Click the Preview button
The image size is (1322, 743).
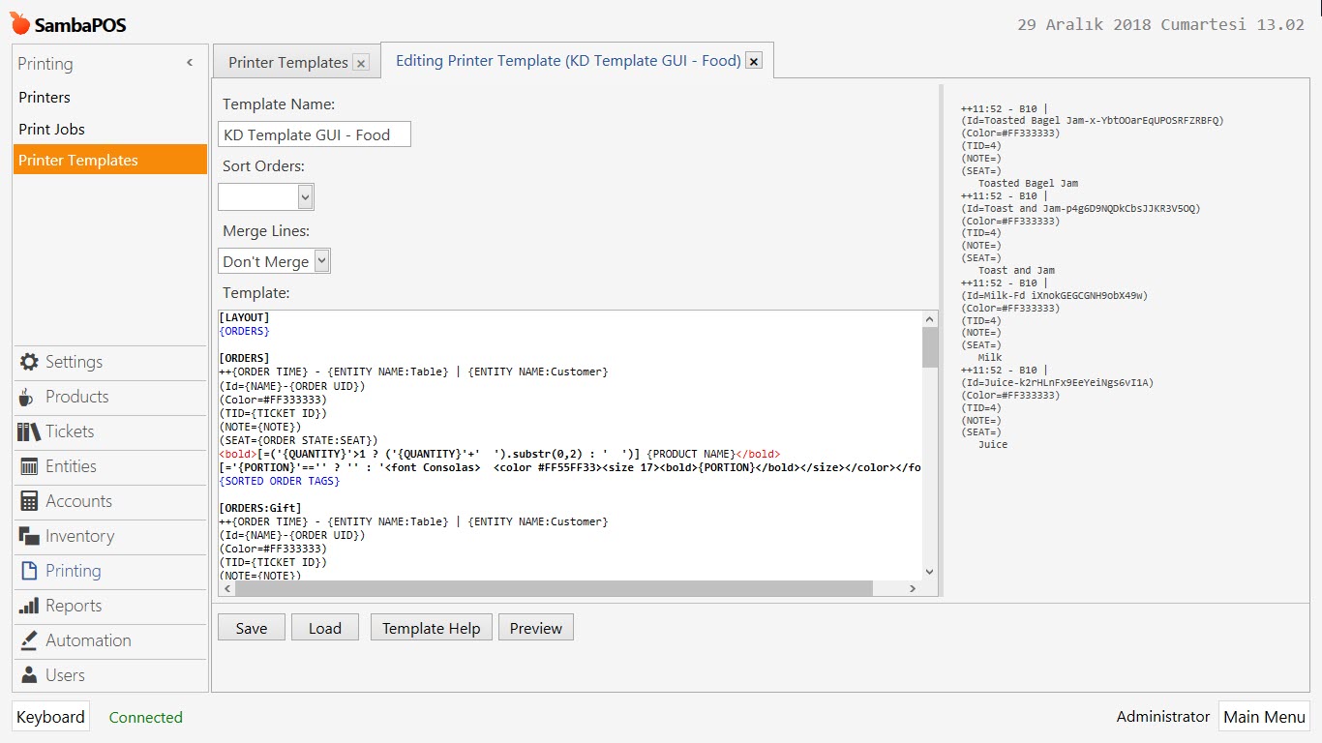(x=535, y=628)
